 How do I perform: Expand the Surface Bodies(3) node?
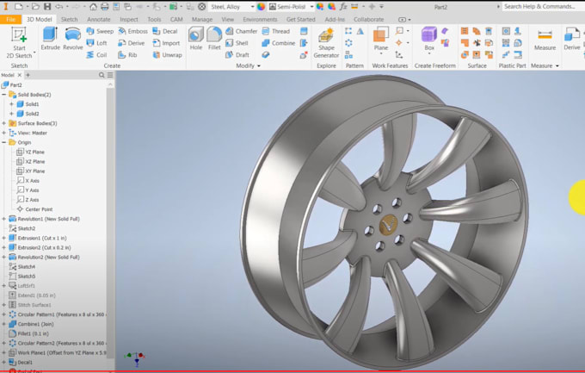[x=4, y=123]
